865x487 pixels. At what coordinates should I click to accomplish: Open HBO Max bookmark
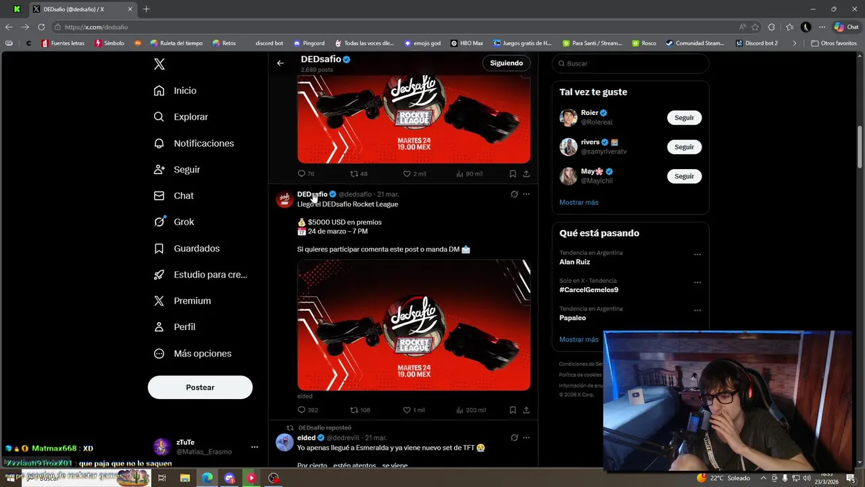tap(466, 43)
